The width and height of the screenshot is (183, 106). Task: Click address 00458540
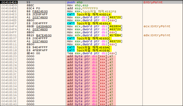pyautogui.click(x=9, y=104)
